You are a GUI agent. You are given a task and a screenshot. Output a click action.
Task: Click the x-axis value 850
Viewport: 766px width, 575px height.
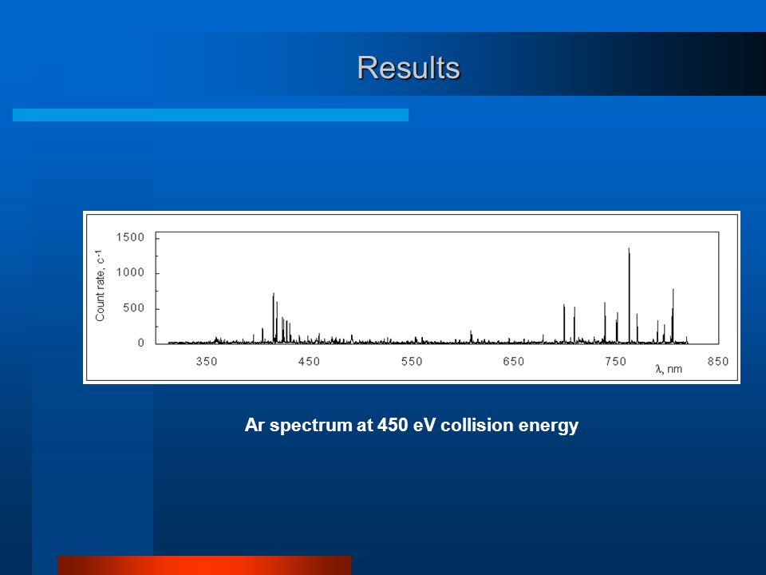[718, 361]
